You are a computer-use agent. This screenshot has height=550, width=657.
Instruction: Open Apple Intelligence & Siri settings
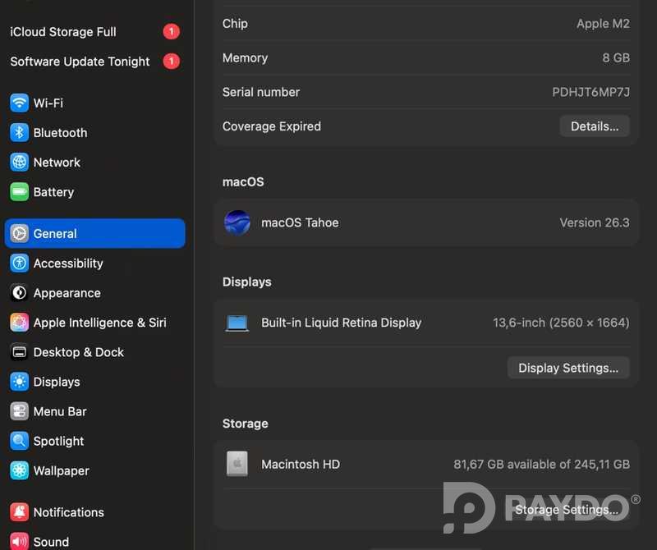(x=94, y=323)
